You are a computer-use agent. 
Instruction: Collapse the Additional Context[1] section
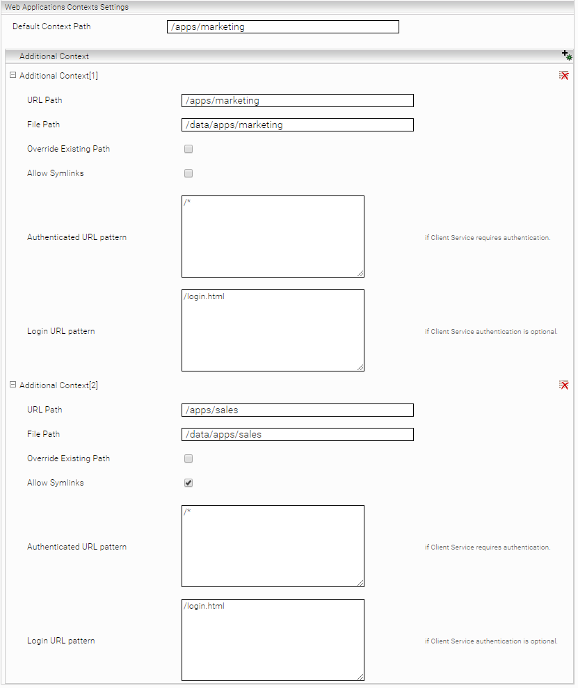click(x=13, y=75)
